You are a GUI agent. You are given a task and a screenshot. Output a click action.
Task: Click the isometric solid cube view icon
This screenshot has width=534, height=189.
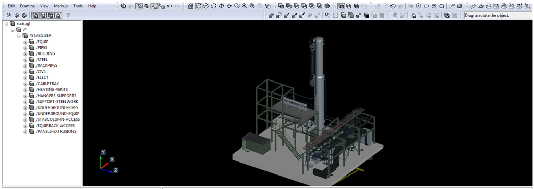tap(327, 6)
